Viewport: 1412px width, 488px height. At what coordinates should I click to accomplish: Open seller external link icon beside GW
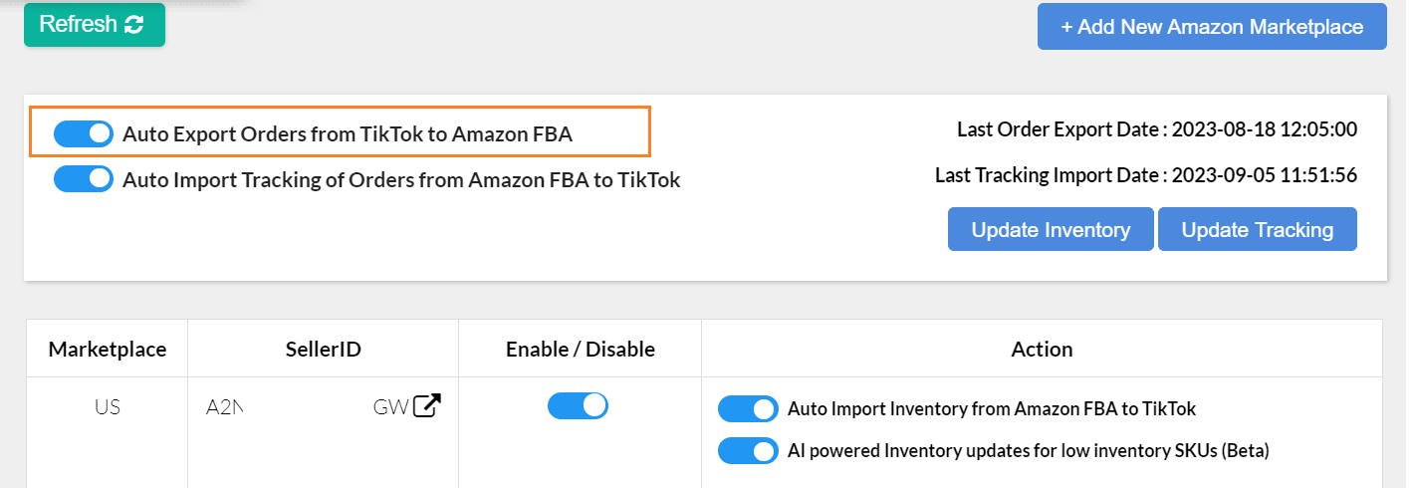click(427, 406)
